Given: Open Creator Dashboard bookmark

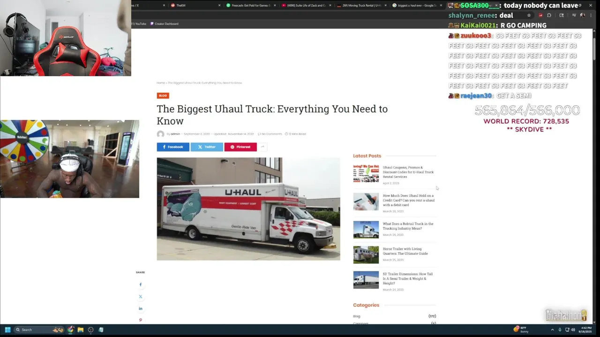Looking at the screenshot, I should 164,24.
